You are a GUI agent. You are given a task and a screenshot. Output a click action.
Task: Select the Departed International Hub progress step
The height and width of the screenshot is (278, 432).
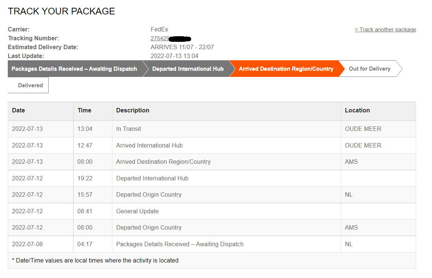pos(188,69)
